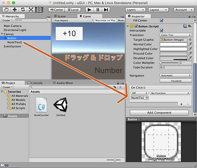Open the Transition Color Tint dropdown
This screenshot has width=197, height=168.
[176, 35]
